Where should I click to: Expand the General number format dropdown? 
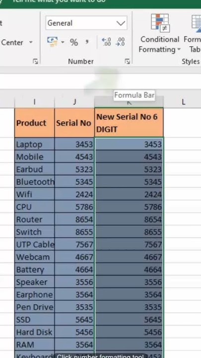121,23
